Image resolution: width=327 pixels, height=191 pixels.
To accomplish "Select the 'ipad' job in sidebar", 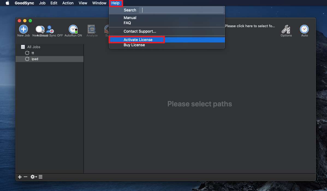I will (x=35, y=59).
